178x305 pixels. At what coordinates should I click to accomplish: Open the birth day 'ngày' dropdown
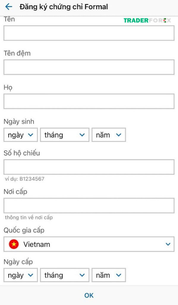point(20,135)
